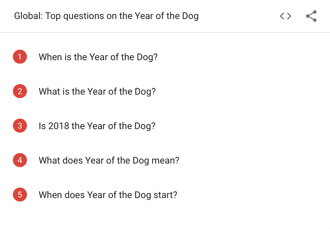Open "When is the Year of the Dog?"

click(x=98, y=57)
